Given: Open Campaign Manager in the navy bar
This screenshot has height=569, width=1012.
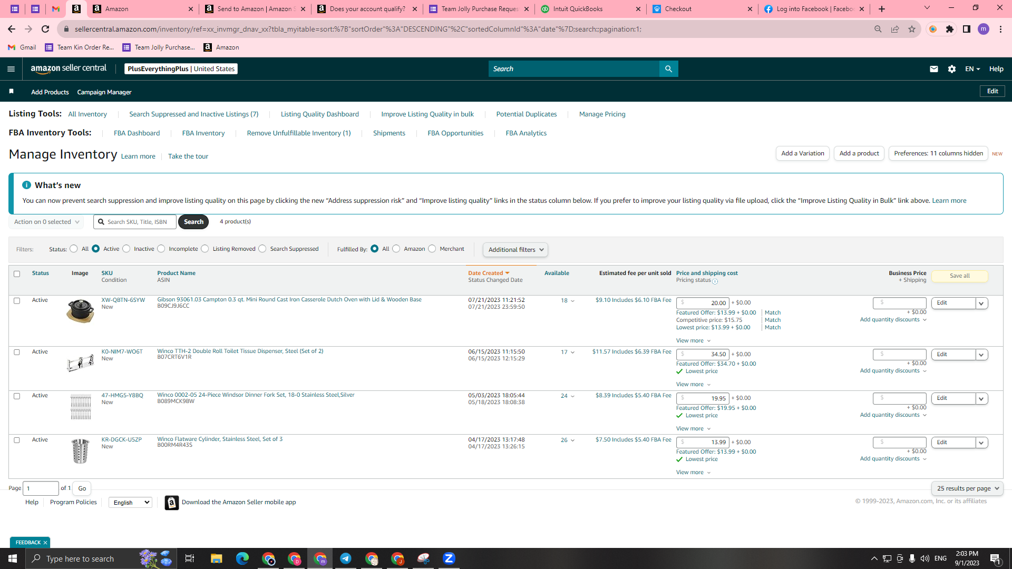Looking at the screenshot, I should click(104, 92).
